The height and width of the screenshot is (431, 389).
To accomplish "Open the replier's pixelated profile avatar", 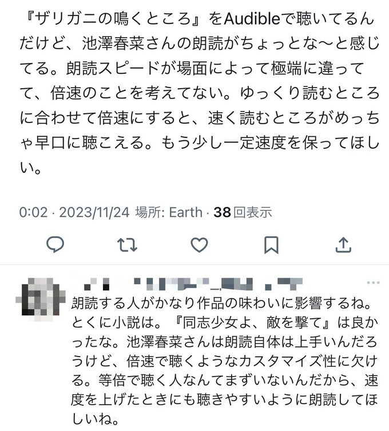I will [x=40, y=299].
